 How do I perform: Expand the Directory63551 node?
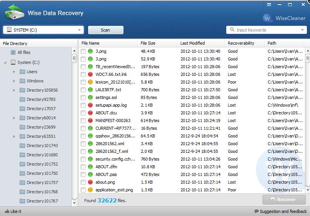coord(14,136)
